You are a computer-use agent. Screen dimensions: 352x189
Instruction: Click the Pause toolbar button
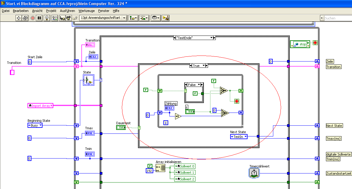40,18
